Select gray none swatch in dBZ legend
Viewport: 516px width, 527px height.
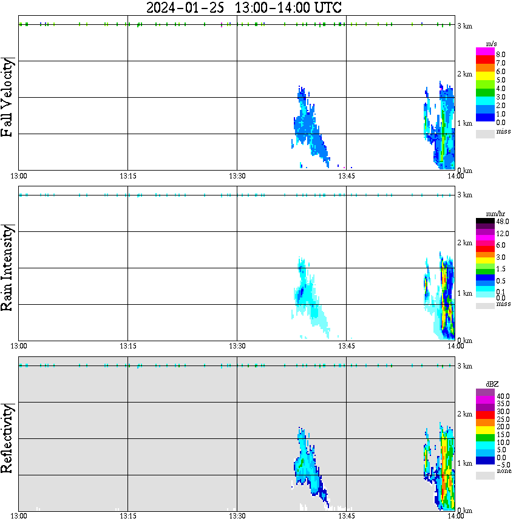[485, 475]
